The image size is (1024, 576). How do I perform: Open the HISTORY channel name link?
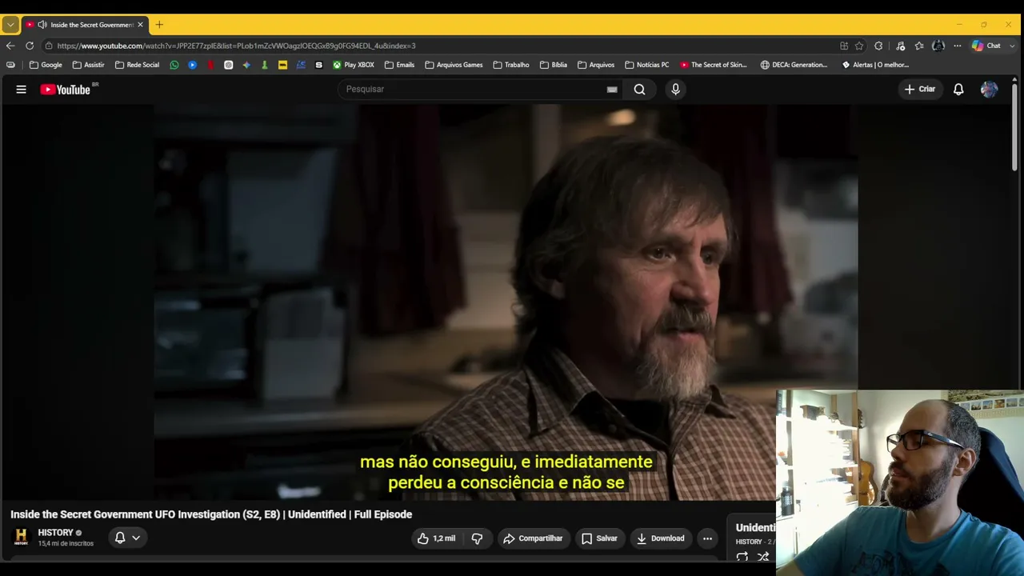[55, 533]
